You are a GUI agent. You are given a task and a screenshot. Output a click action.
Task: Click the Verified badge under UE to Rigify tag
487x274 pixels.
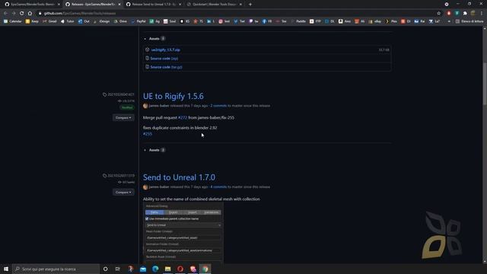pyautogui.click(x=127, y=107)
